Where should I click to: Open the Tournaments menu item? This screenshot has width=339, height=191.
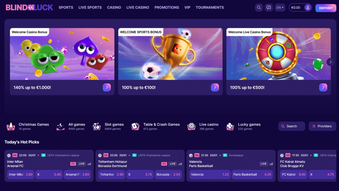[x=210, y=8]
